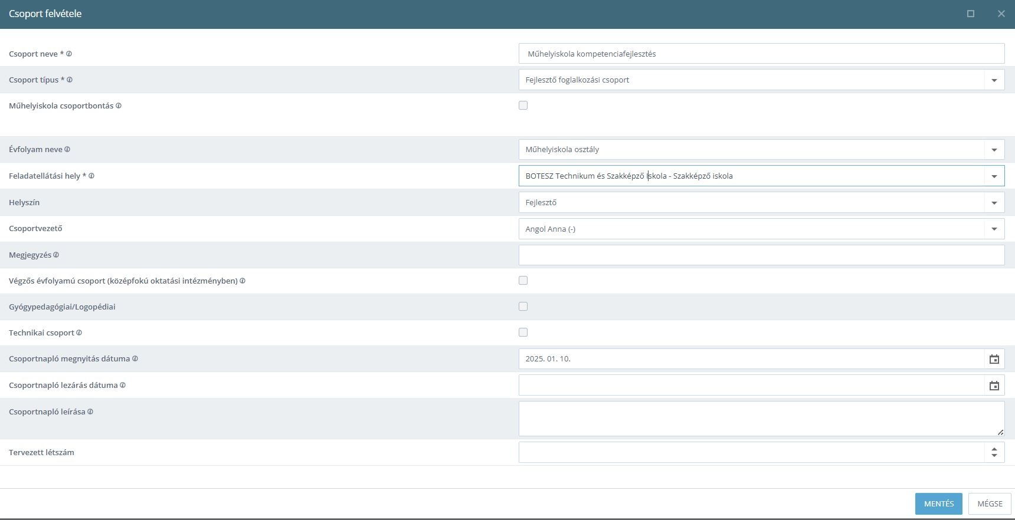
Task: Close the Csoport felvétele dialog
Action: point(1001,14)
